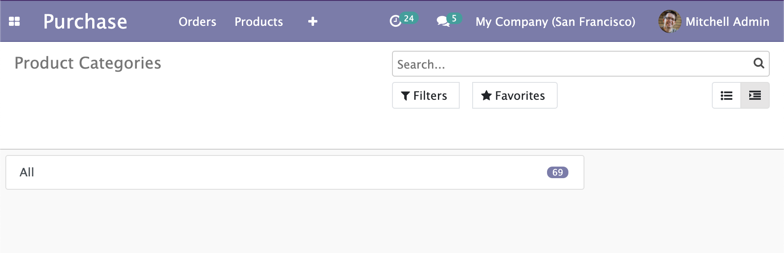Click the Purchase app title
Screen dimensions: 784x253
click(85, 21)
